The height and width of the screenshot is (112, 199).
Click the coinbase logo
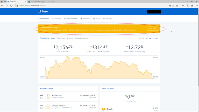coord(43,11)
